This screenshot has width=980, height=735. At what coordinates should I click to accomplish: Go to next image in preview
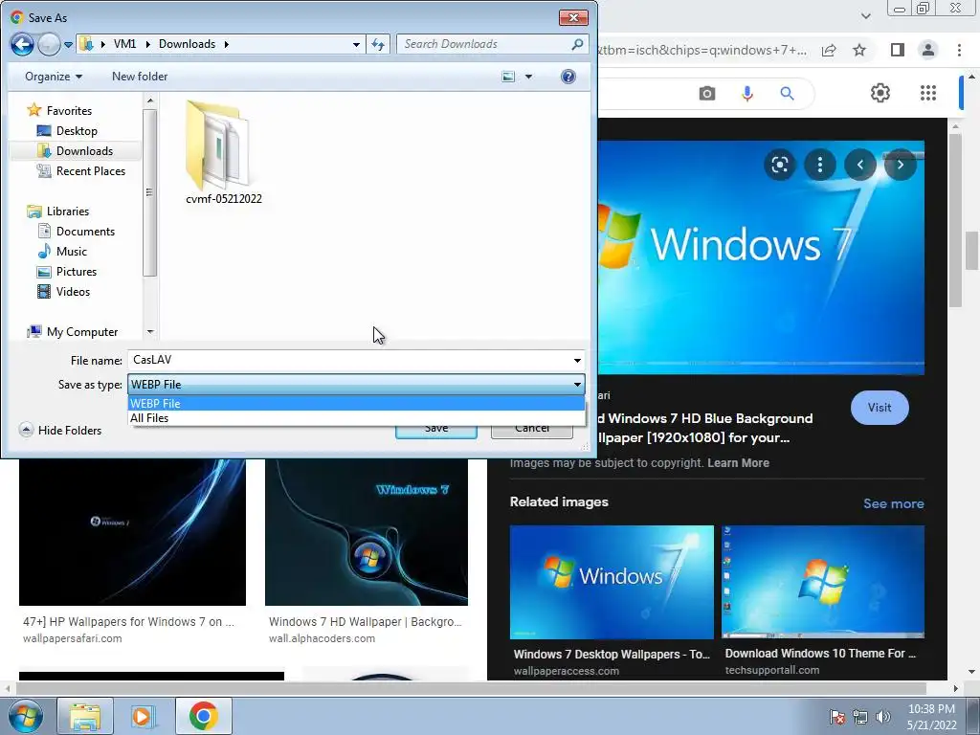point(900,165)
